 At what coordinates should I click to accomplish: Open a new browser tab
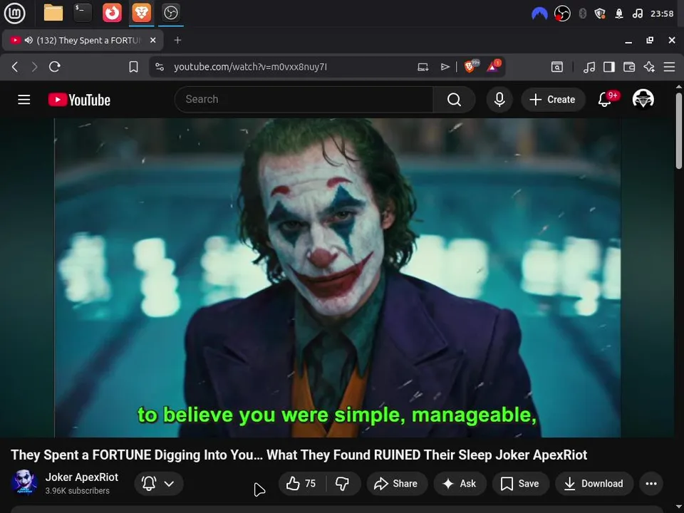(177, 40)
